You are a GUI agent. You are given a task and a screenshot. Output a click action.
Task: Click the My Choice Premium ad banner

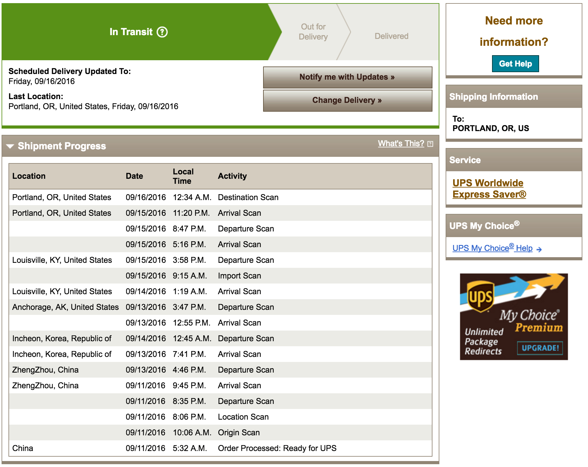(x=514, y=316)
